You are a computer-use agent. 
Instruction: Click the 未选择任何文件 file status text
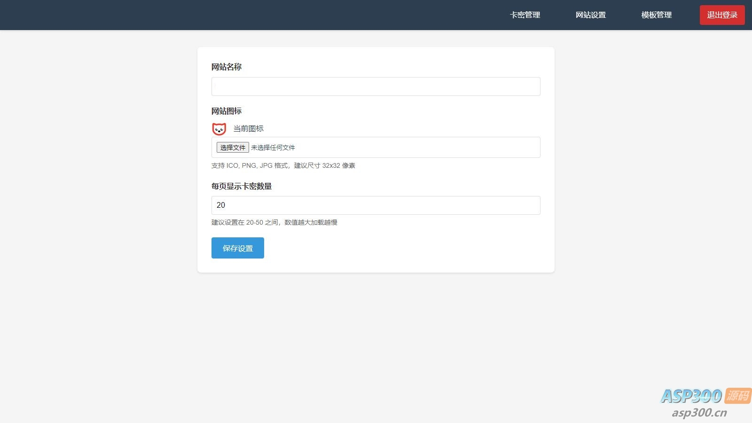(x=273, y=148)
